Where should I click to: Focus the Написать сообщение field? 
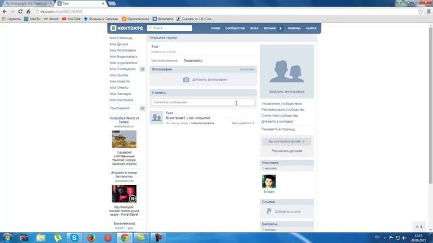(203, 102)
